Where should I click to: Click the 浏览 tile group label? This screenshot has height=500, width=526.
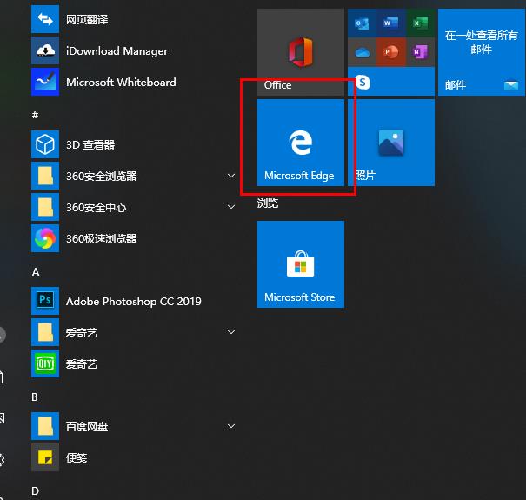click(268, 203)
